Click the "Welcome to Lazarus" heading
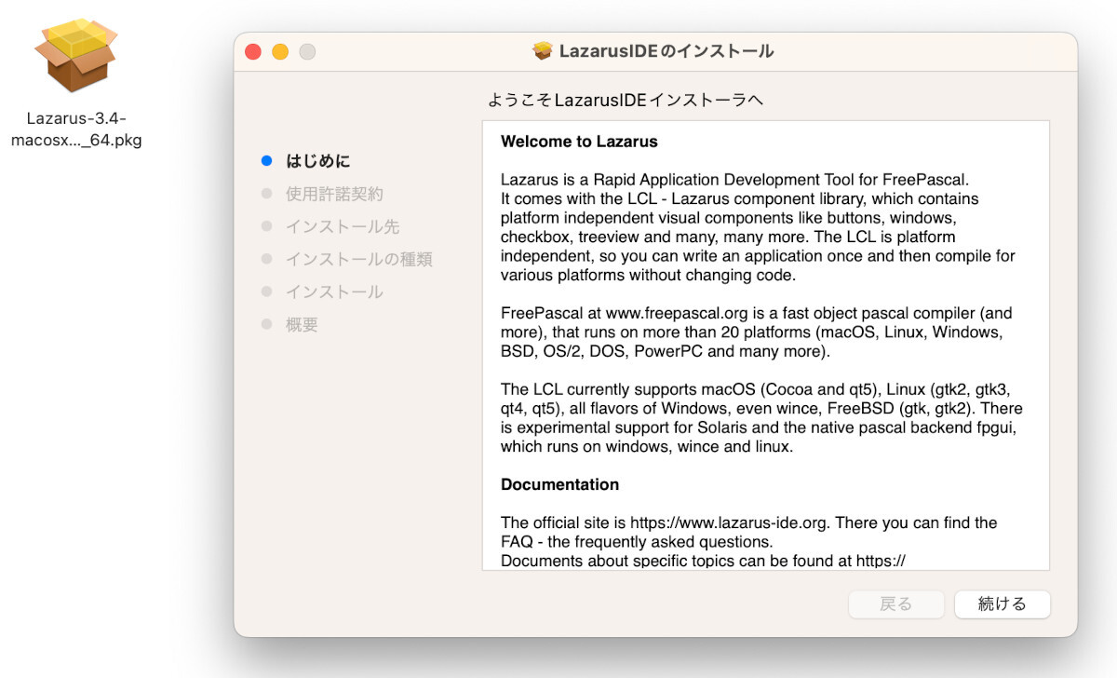Viewport: 1117px width, 678px height. point(579,142)
